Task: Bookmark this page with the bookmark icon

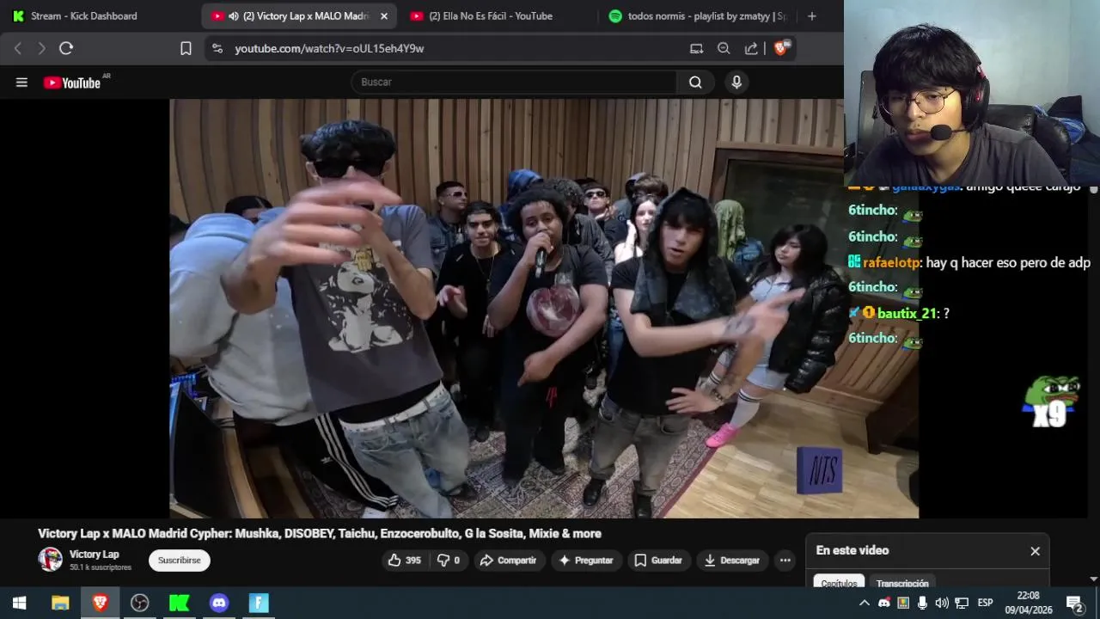Action: pos(186,48)
